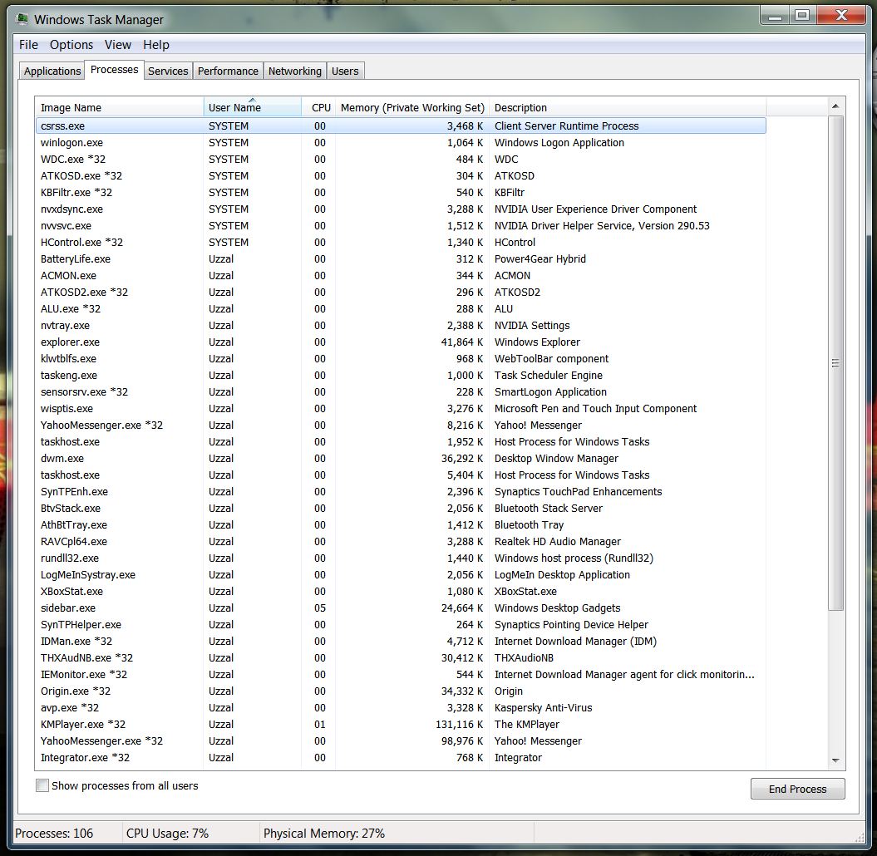Select the rundll32.exe process
Image resolution: width=877 pixels, height=856 pixels.
[401, 558]
